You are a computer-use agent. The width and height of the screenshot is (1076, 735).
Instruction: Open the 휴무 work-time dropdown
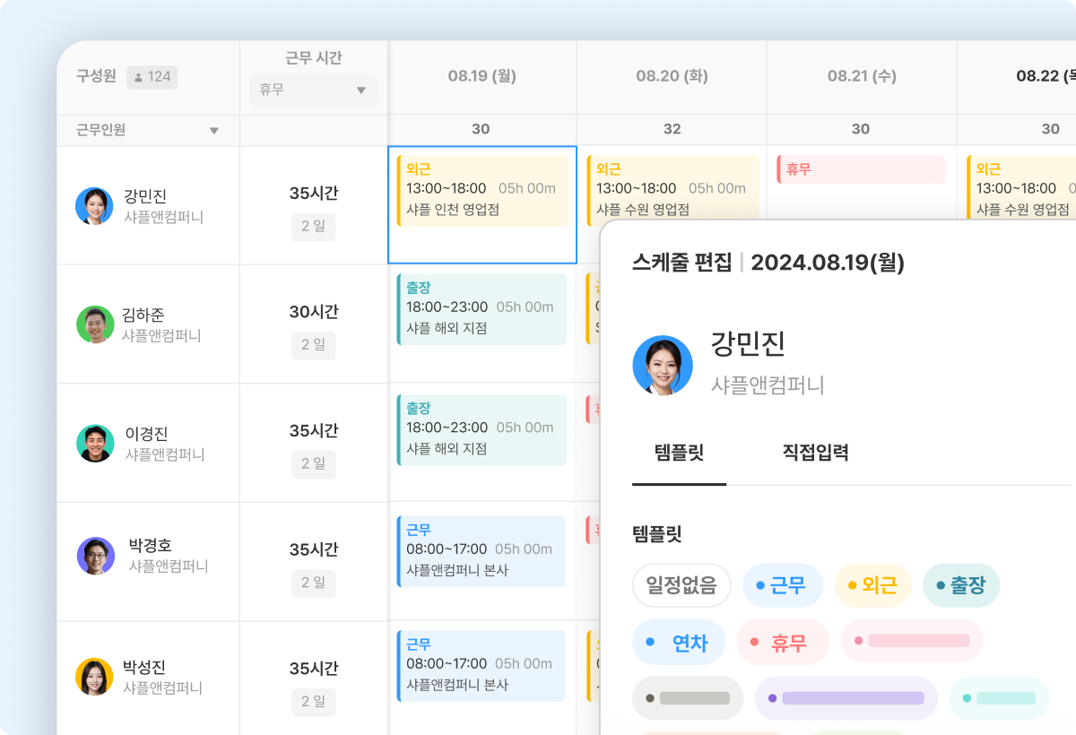(x=313, y=91)
